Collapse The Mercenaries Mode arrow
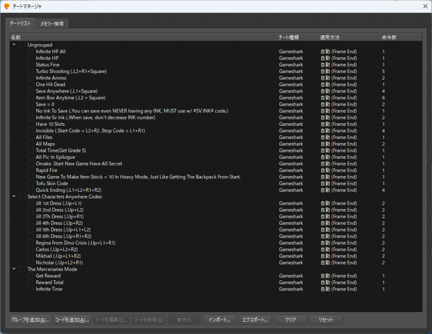The height and width of the screenshot is (334, 432). (x=14, y=269)
